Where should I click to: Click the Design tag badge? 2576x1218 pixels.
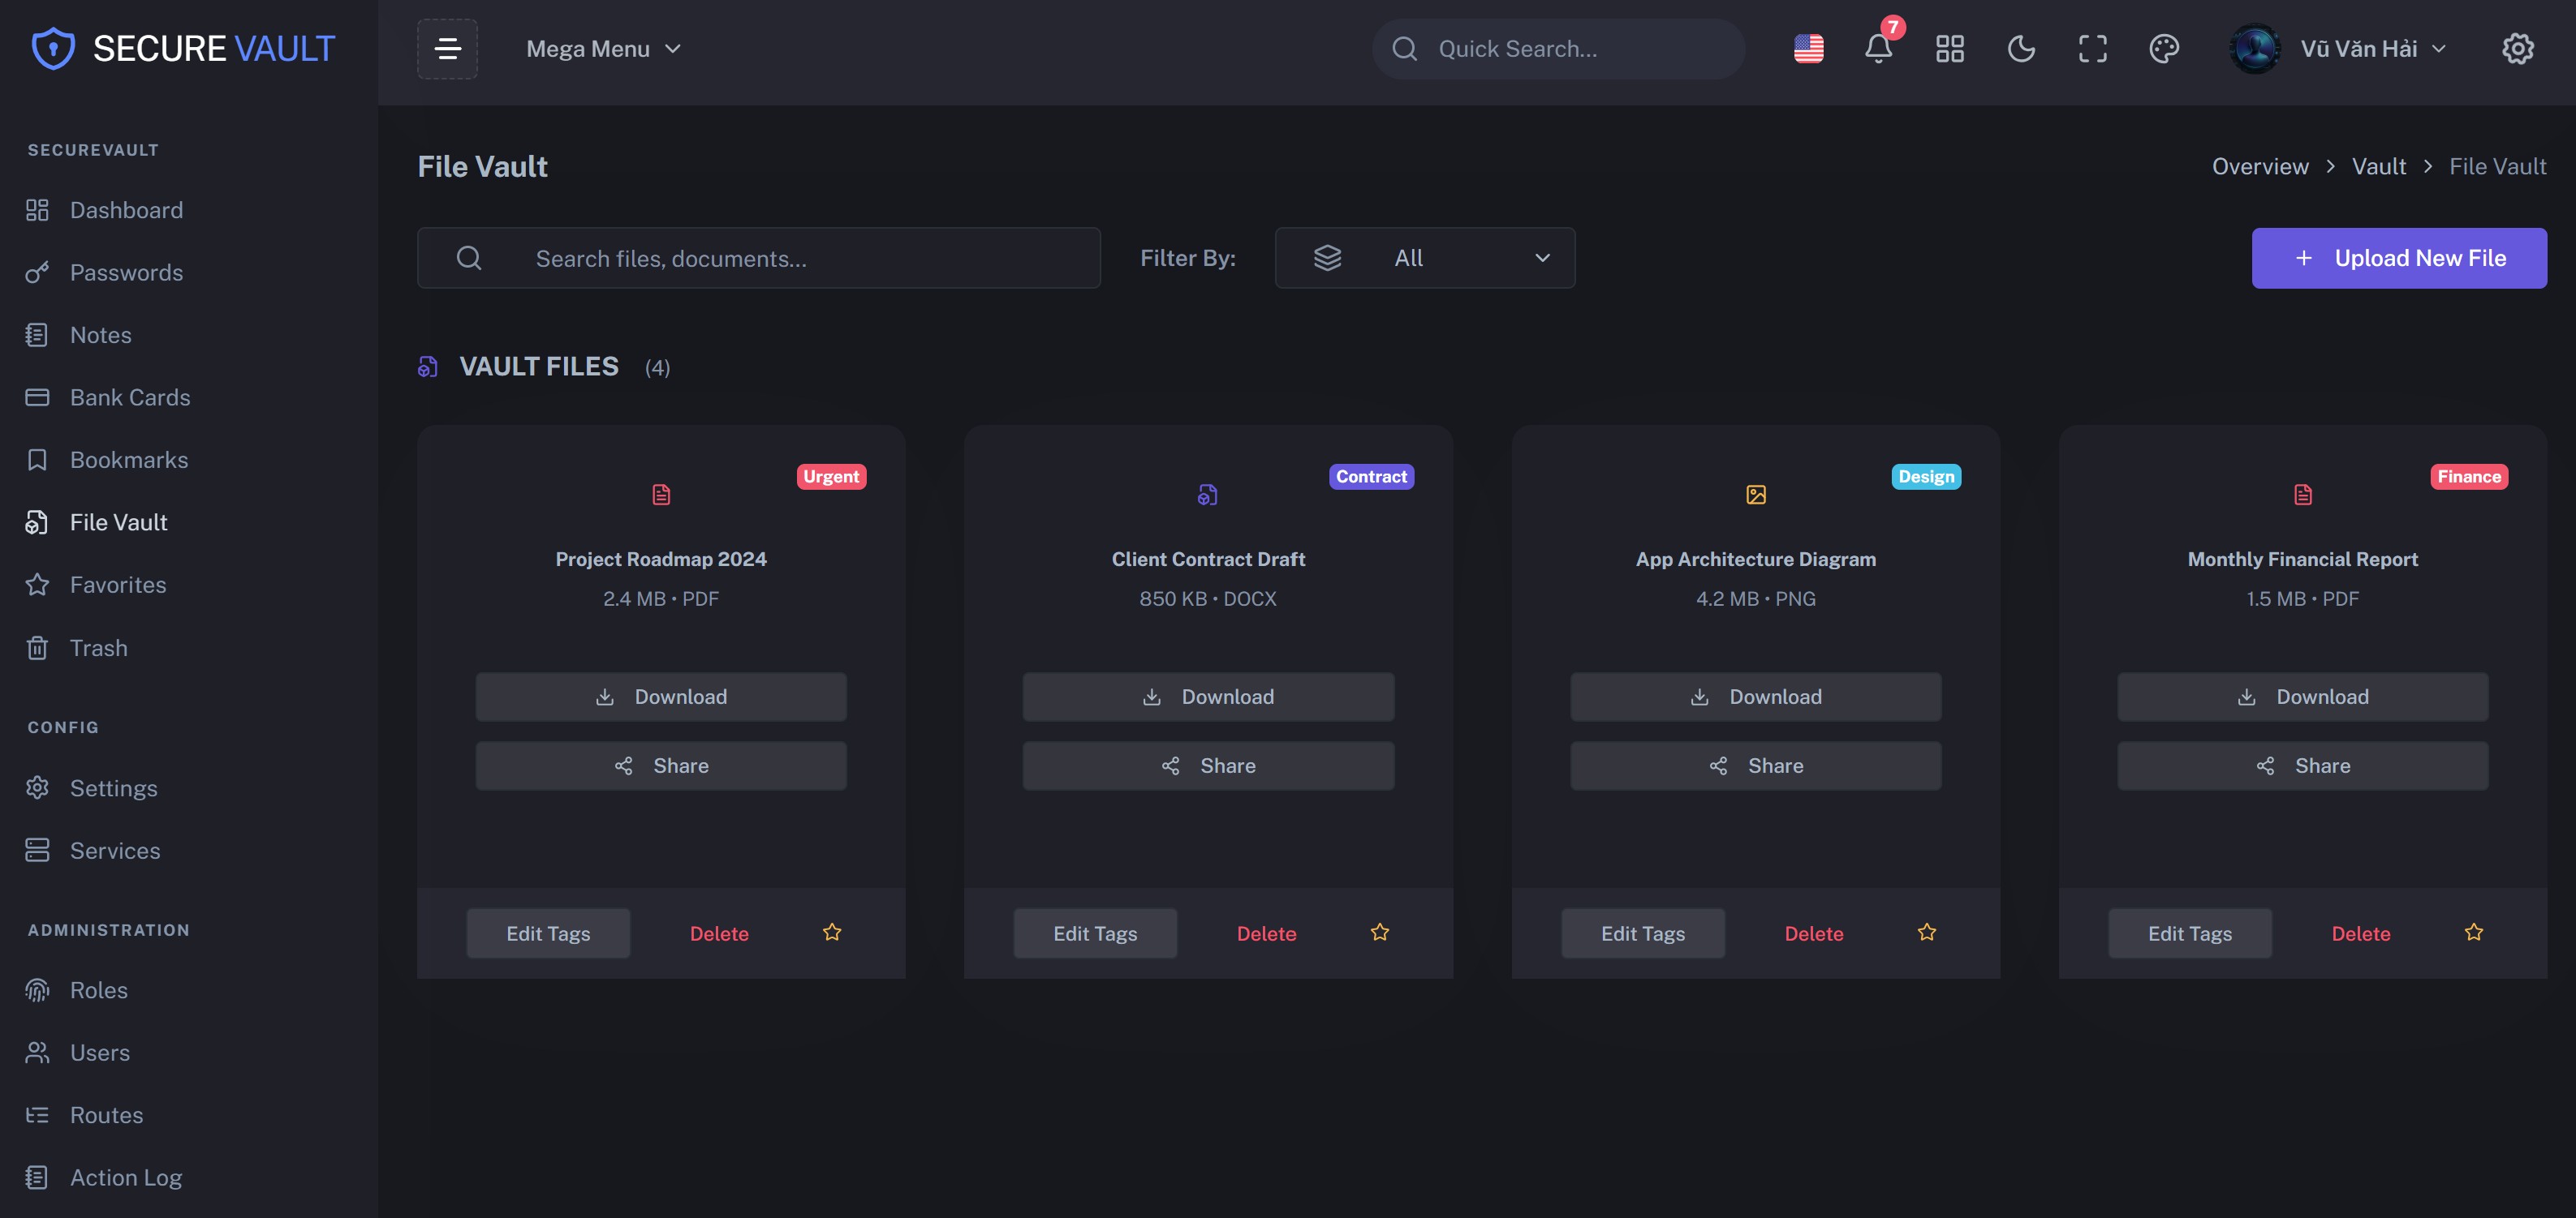tap(1925, 477)
